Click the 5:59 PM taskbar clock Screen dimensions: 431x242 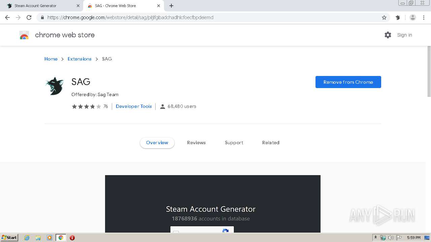coord(414,238)
